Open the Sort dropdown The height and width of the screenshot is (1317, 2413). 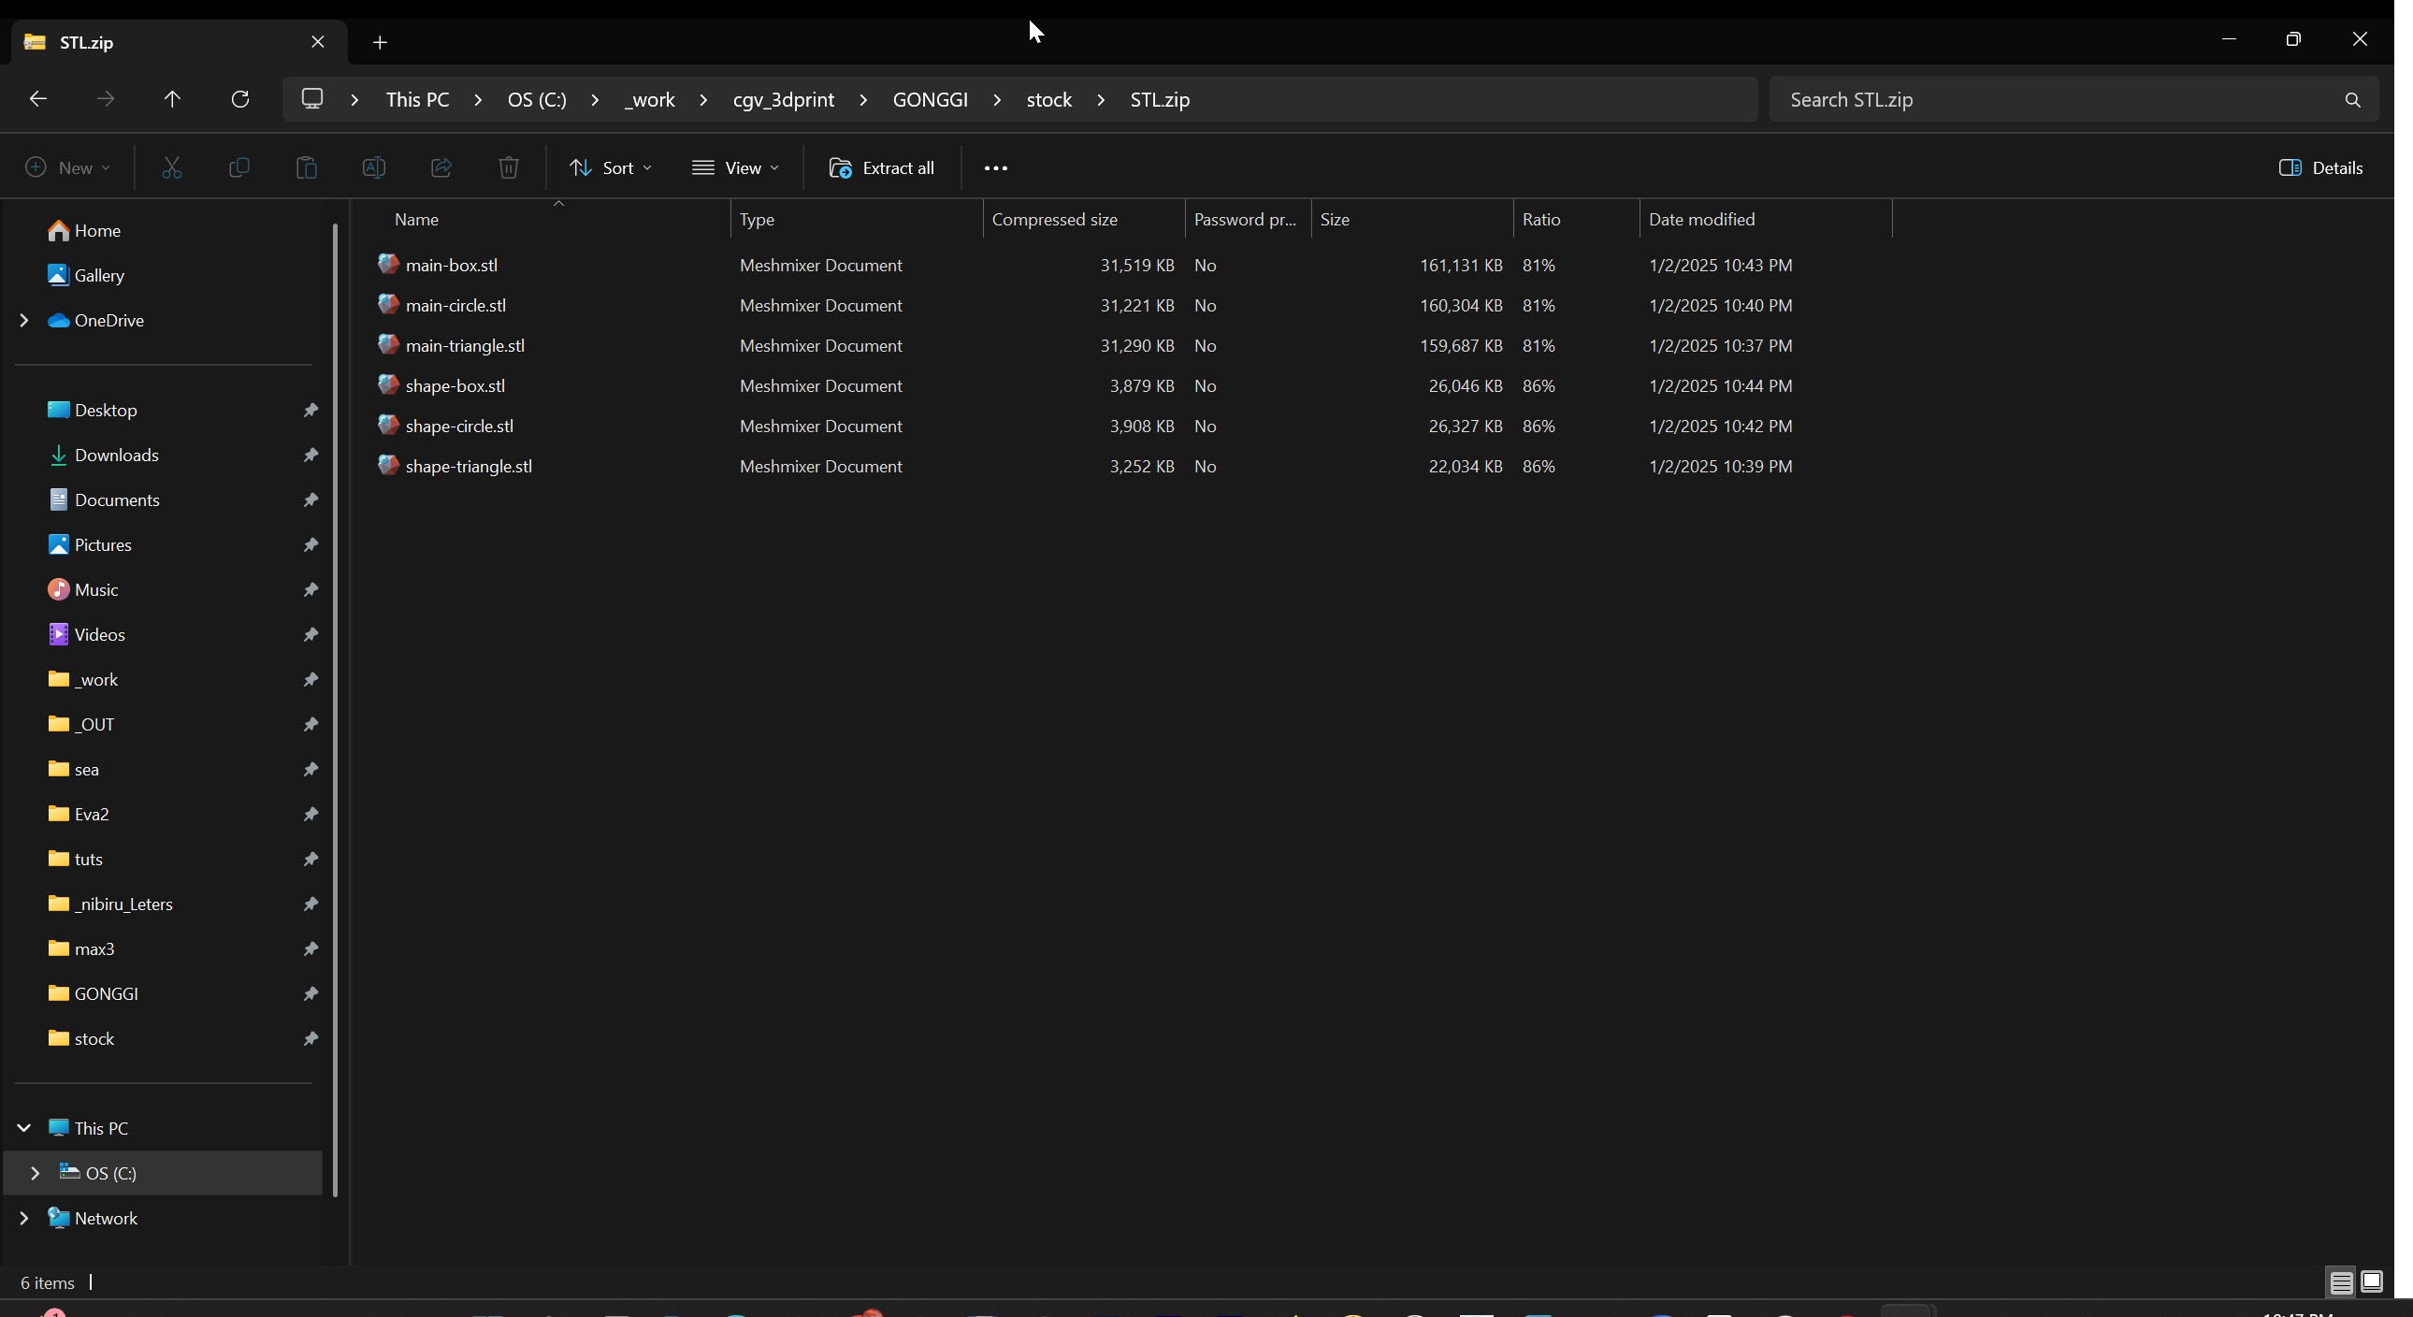click(611, 167)
